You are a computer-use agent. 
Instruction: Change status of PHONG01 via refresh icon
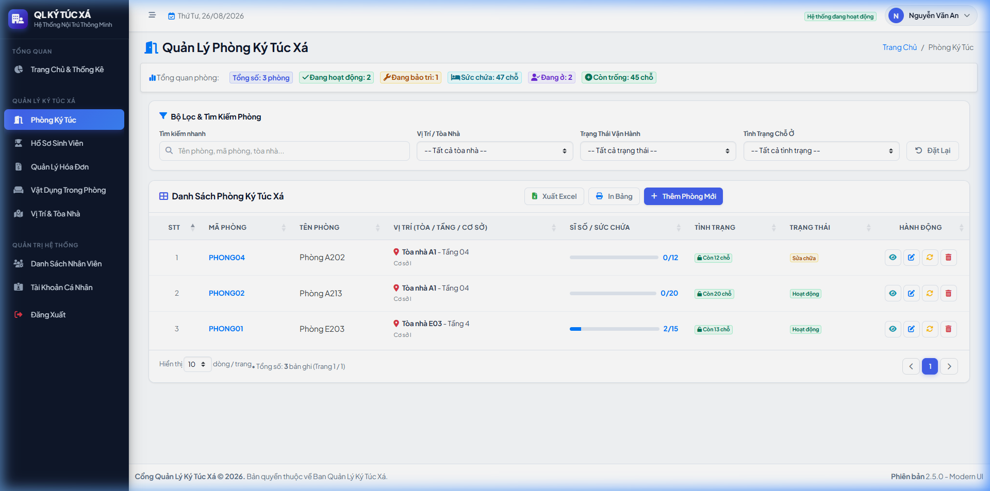pyautogui.click(x=930, y=329)
